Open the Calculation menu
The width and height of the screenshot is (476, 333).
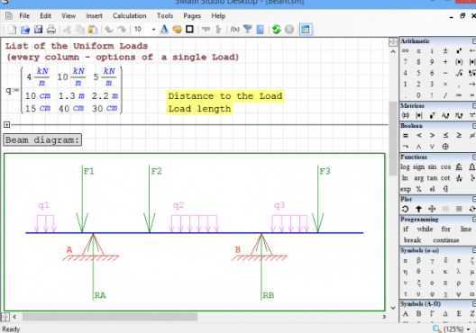point(130,16)
